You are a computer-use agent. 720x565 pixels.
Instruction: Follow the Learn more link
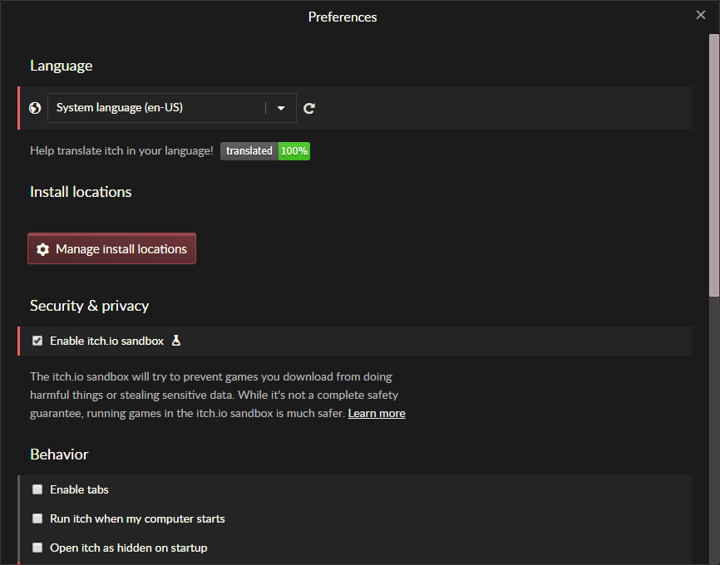click(376, 413)
